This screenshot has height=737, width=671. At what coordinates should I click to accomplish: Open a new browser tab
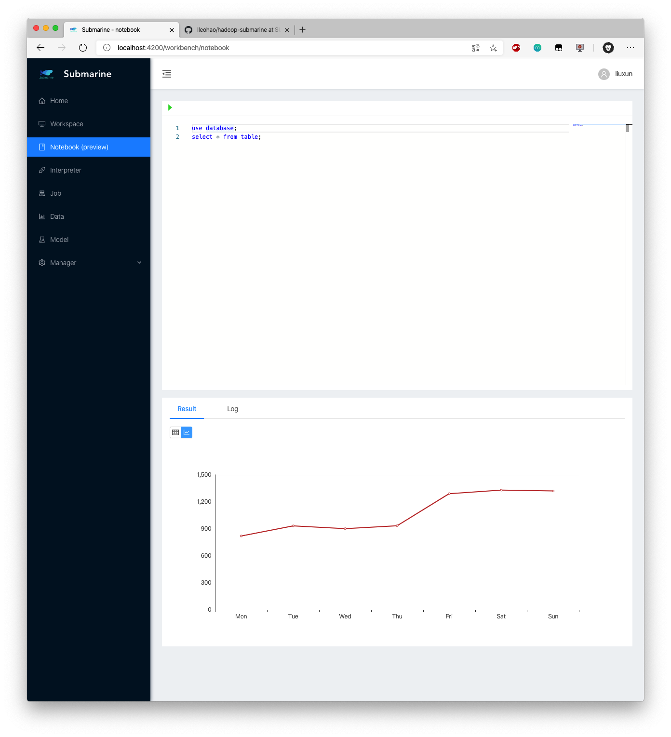pyautogui.click(x=302, y=30)
